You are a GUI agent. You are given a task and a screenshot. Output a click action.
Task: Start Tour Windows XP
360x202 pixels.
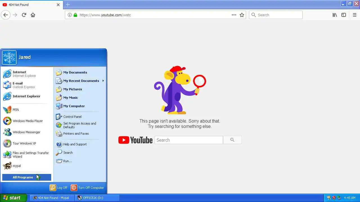(x=27, y=143)
